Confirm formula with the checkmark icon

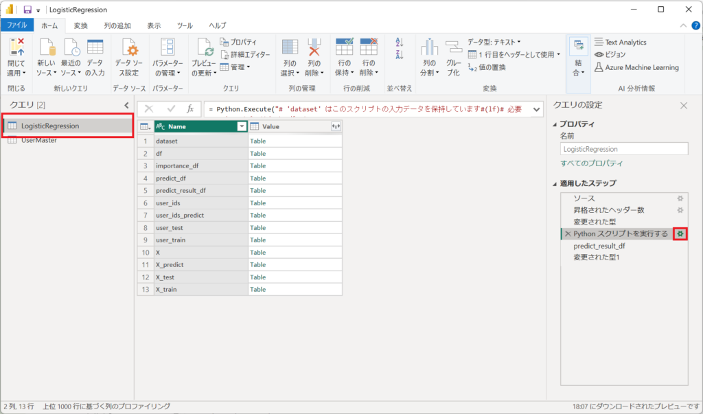pos(171,108)
